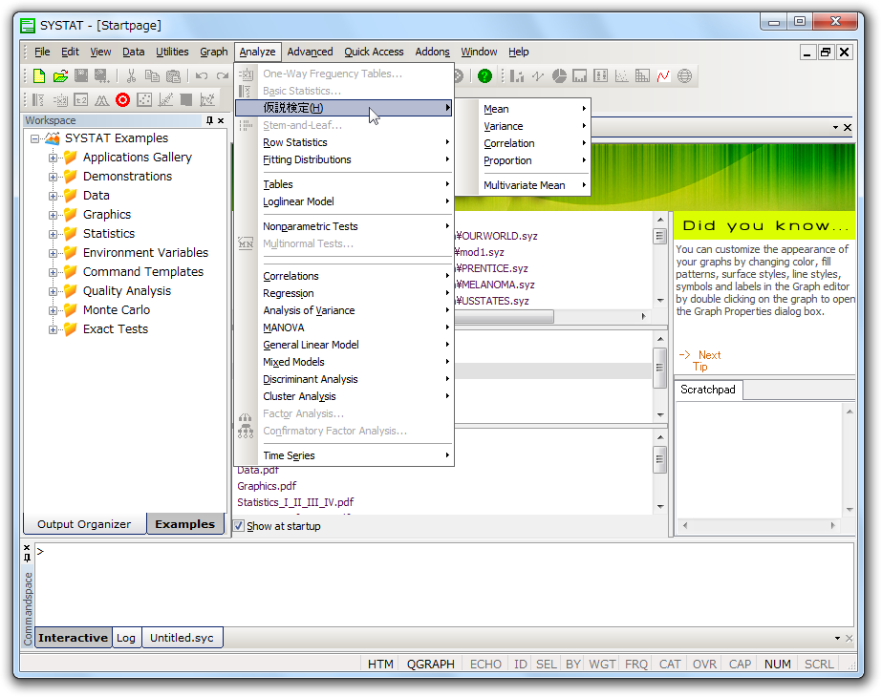Click the HTM status bar indicator
The height and width of the screenshot is (697, 882).
tap(380, 665)
